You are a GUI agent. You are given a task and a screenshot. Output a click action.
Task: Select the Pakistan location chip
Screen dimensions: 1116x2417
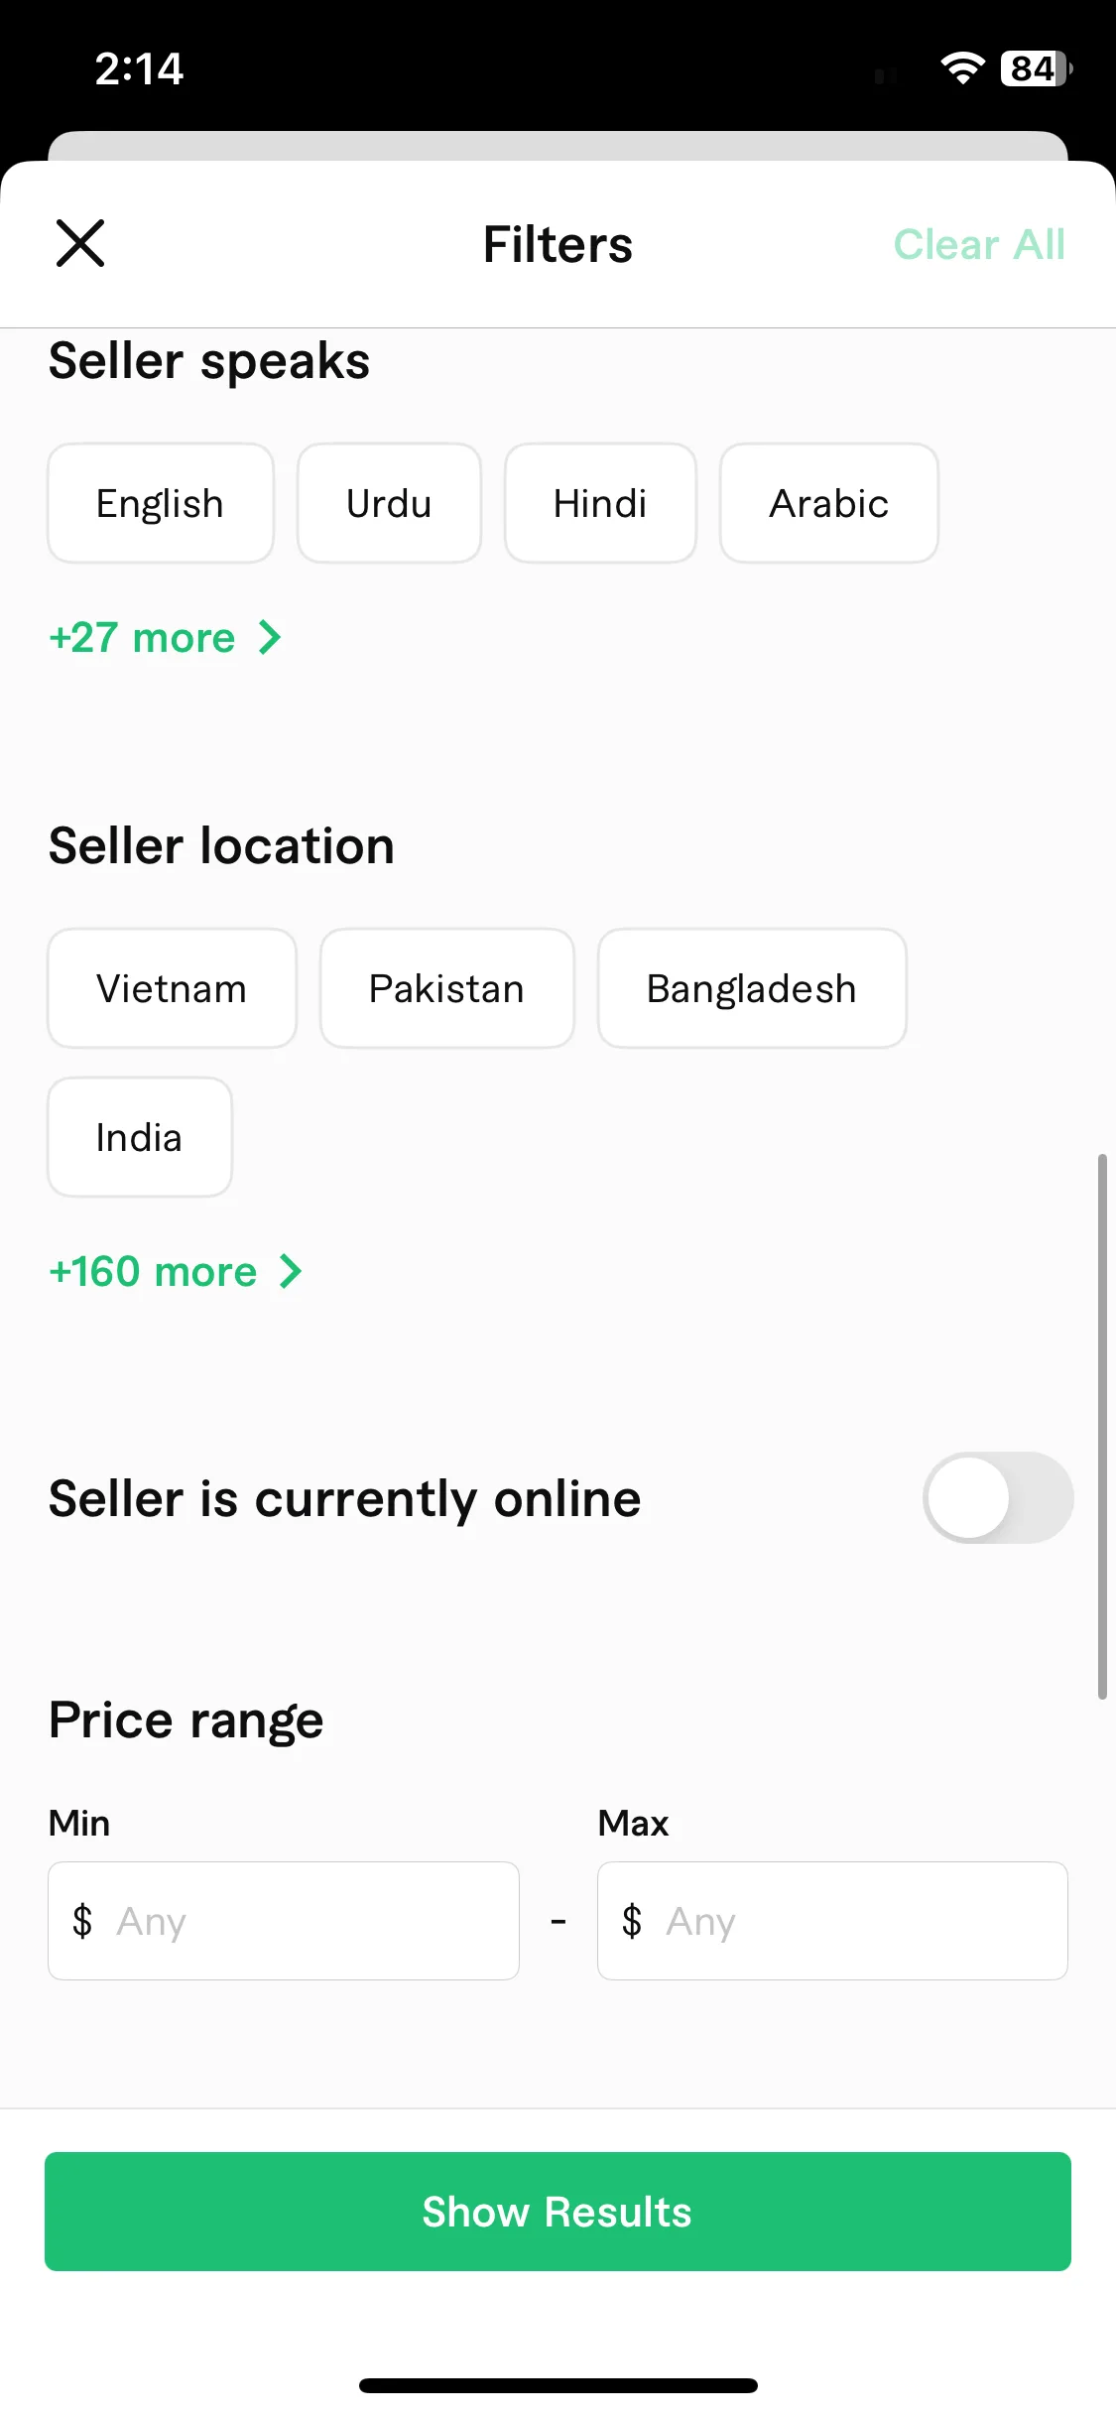pyautogui.click(x=446, y=988)
